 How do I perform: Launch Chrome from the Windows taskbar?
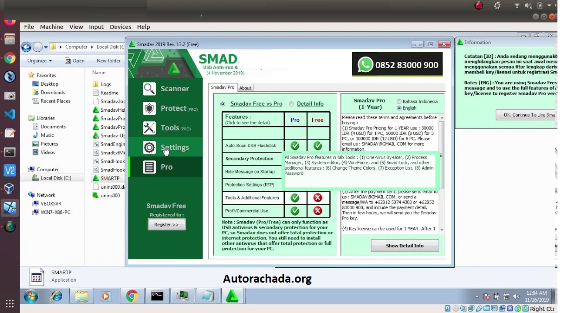coord(132,296)
